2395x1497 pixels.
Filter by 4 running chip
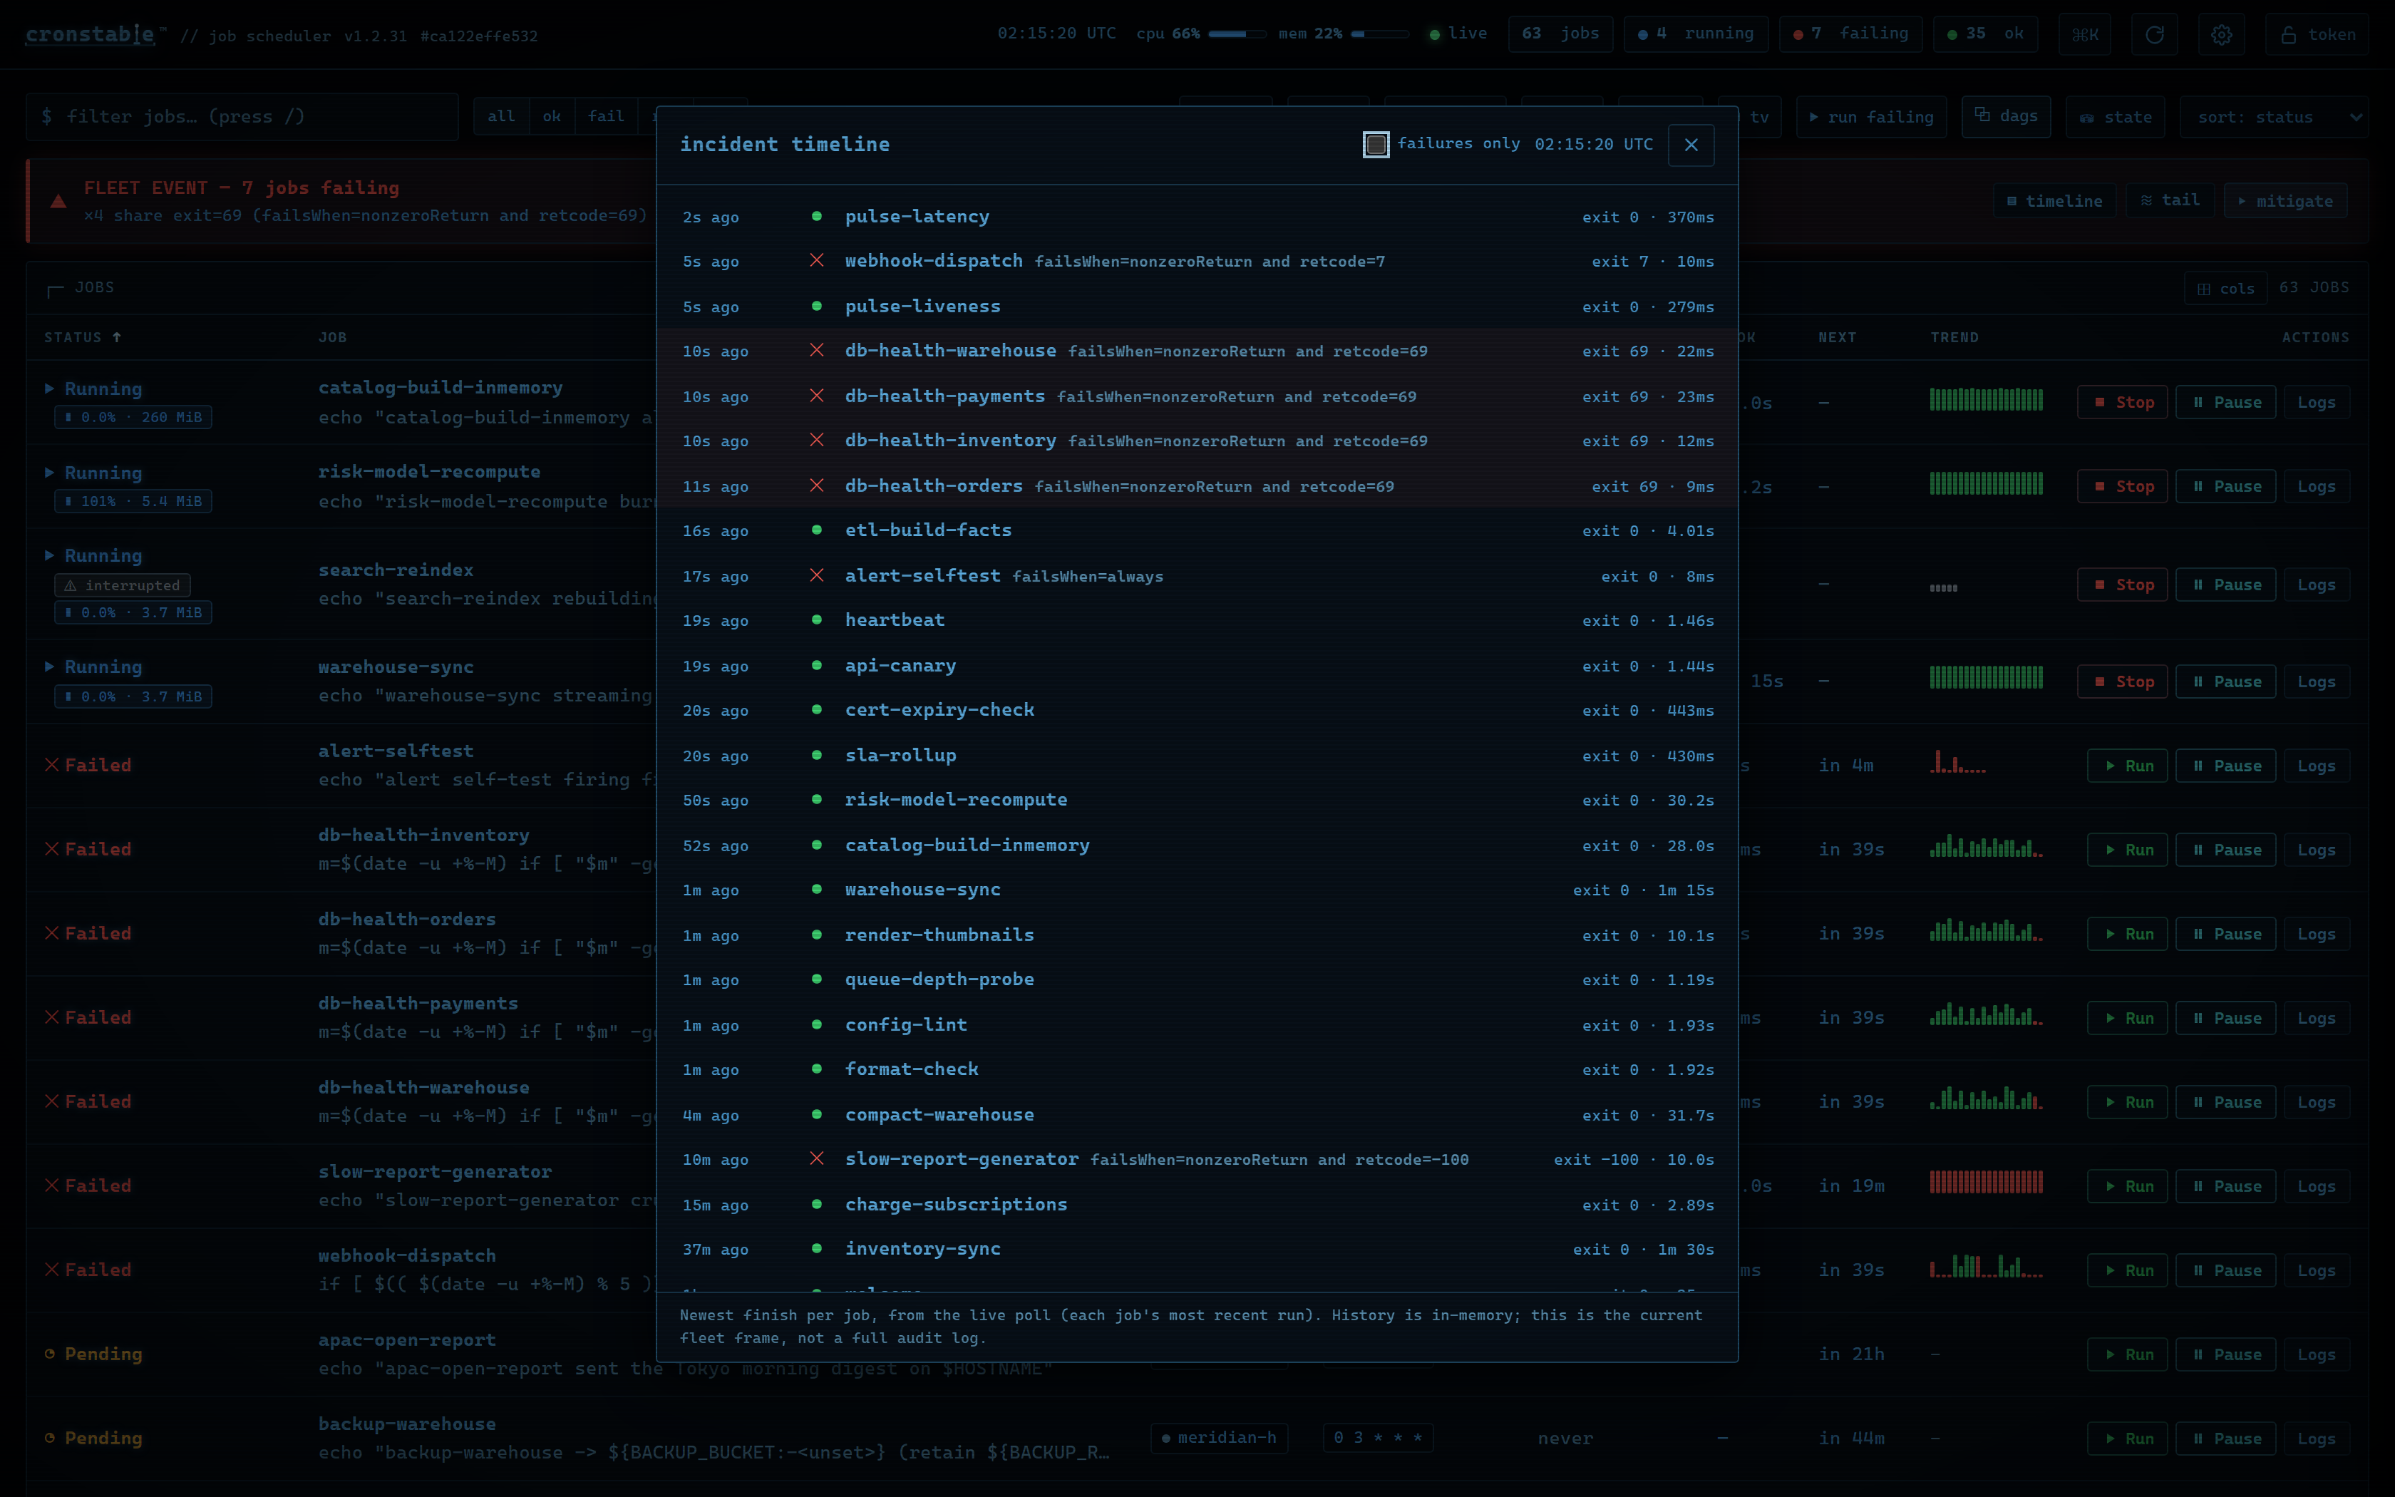(x=1695, y=34)
